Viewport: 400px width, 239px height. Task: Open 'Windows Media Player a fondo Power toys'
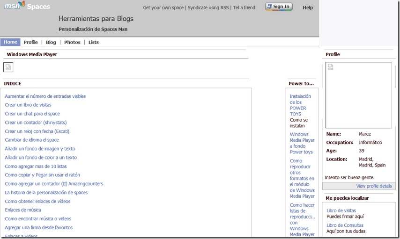302,143
